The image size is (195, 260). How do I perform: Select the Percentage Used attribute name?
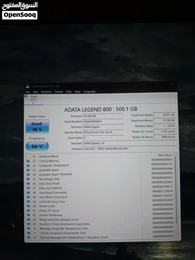pos(49,179)
